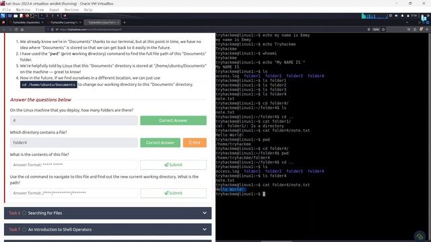Click the text editor icon in Kali panel
Screen dimensions: 431x242
click(x=21, y=15)
